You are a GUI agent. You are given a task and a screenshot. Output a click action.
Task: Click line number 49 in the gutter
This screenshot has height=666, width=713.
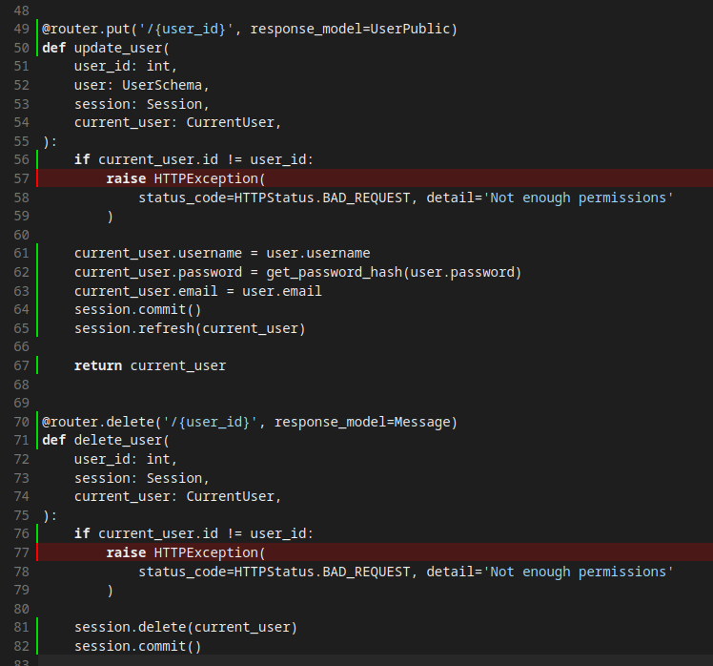coord(21,29)
